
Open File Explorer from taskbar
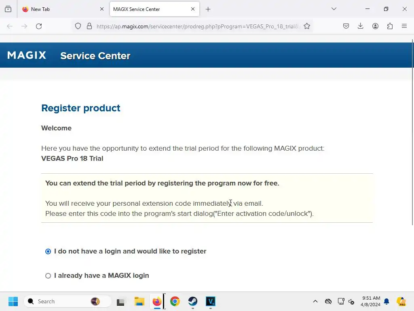click(139, 301)
